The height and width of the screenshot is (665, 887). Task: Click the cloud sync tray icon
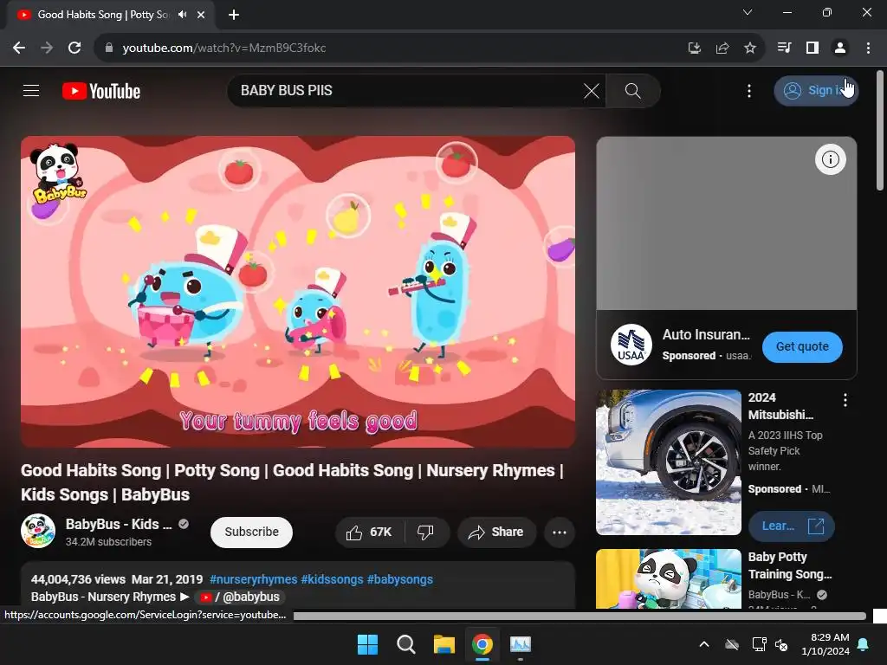[x=732, y=644]
